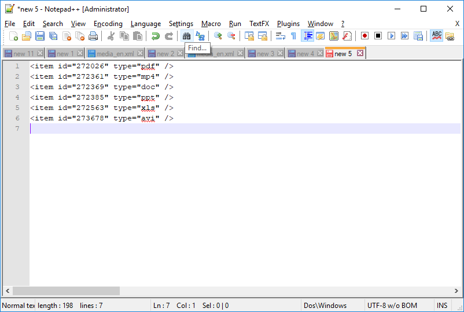
Task: Click the Close All toolbar icon
Action: pyautogui.click(x=80, y=36)
